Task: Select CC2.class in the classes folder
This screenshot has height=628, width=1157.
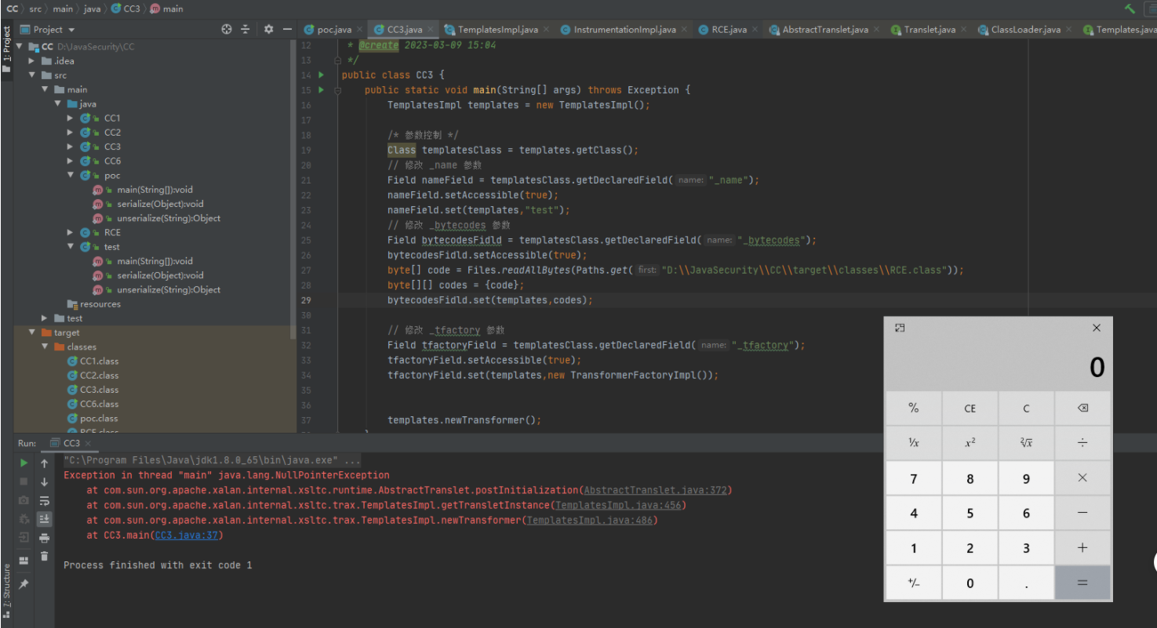Action: tap(99, 376)
